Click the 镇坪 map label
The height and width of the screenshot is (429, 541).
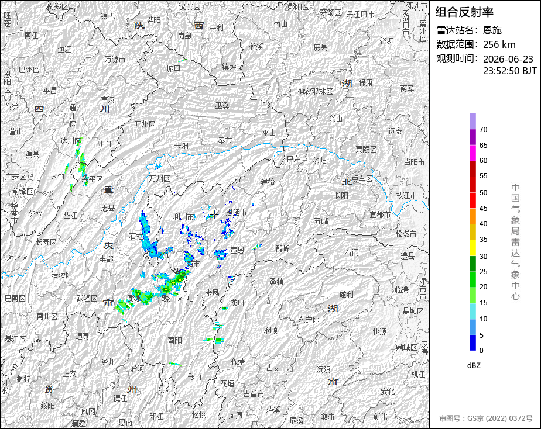(229, 67)
